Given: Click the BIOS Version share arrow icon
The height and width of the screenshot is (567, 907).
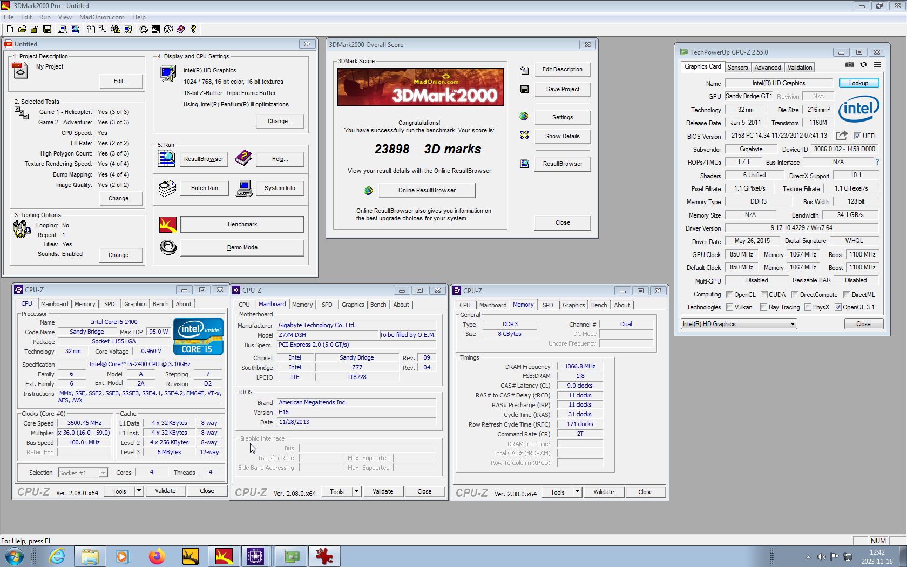Looking at the screenshot, I should (x=842, y=136).
